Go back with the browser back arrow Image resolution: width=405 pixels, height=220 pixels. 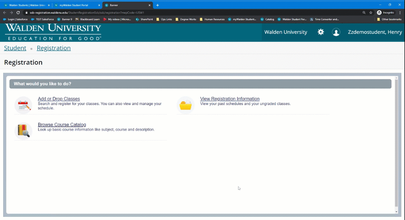point(4,13)
